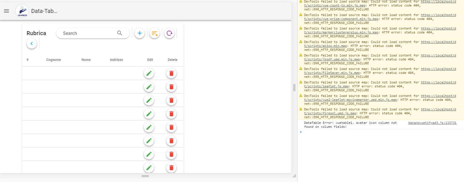This screenshot has height=182, width=464.
Task: Click the Rubrica table title
Action: click(36, 33)
